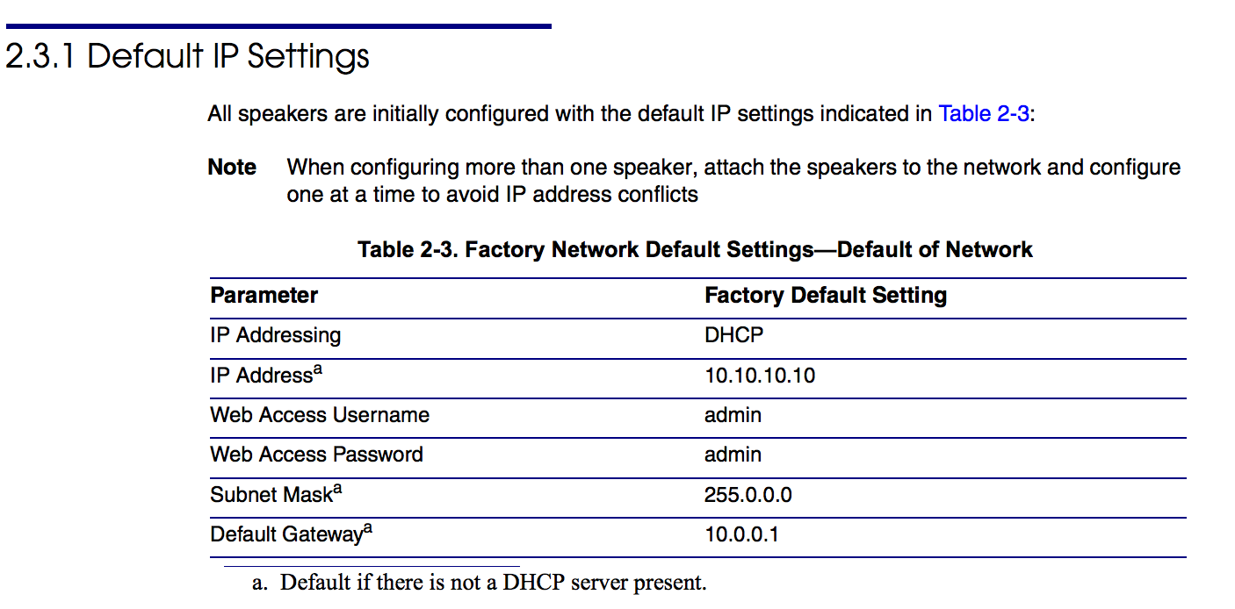Click the Web Access Password cell

pos(316,455)
